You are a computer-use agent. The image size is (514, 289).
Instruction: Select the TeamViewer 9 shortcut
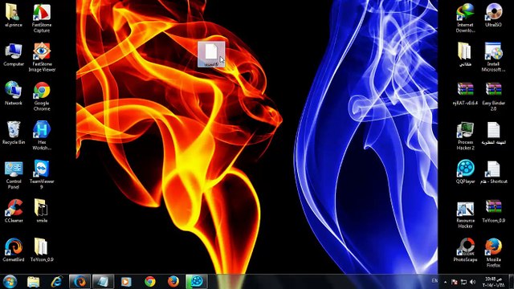click(42, 175)
